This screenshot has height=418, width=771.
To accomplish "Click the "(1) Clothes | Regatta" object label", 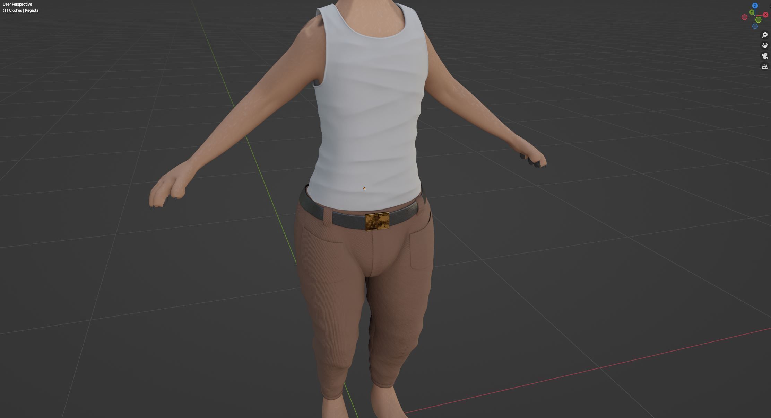I will click(20, 10).
